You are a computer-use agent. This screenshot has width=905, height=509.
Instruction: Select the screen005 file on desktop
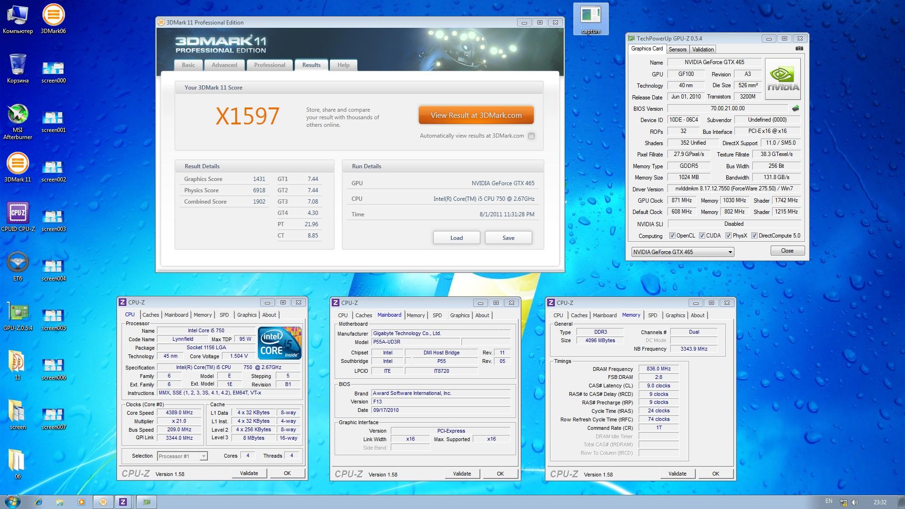[x=53, y=319]
